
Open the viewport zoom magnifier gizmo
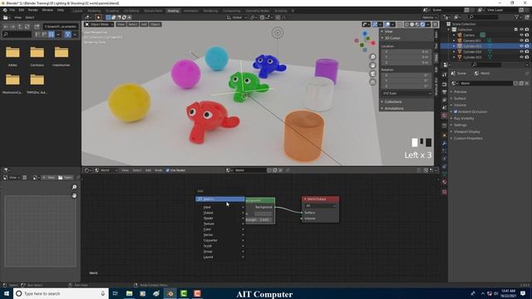(x=372, y=57)
